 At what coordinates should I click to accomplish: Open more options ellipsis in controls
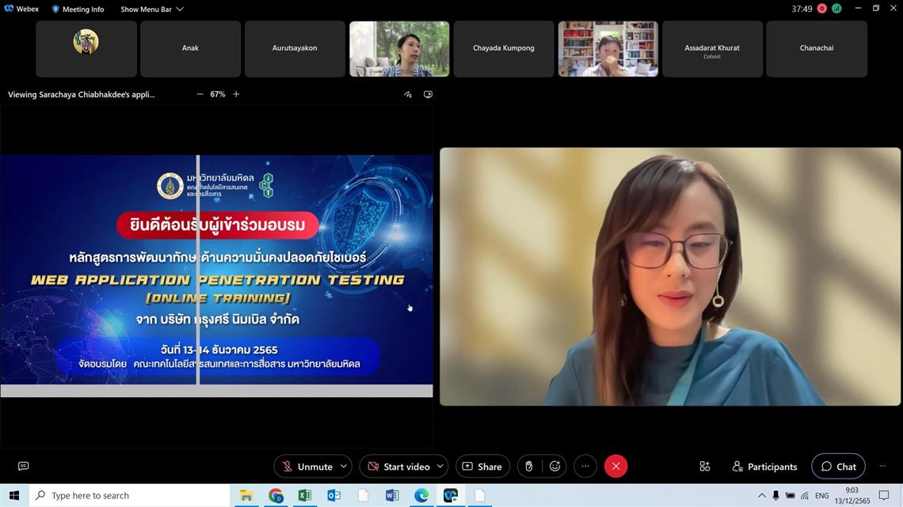point(585,467)
